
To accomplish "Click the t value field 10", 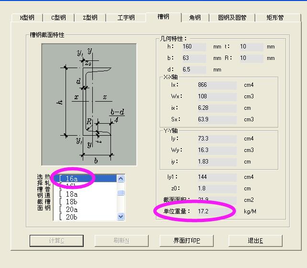I will [x=252, y=47].
